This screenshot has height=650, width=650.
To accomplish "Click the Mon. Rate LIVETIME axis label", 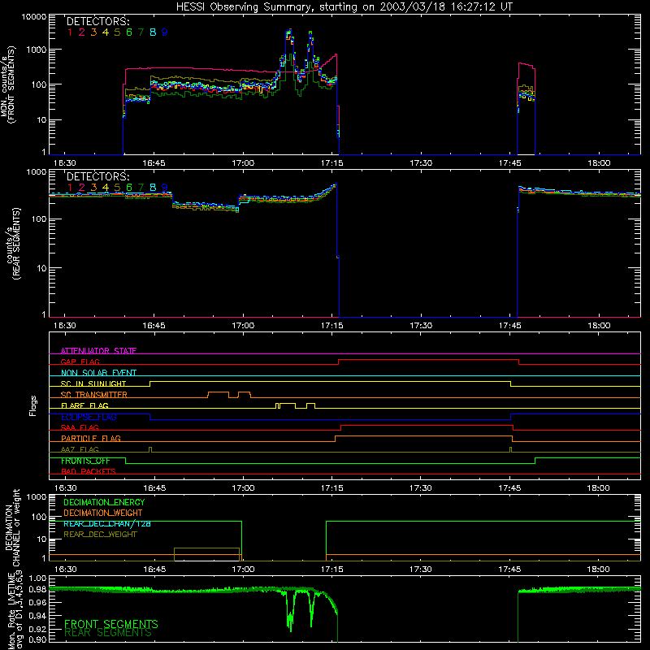I will click(15, 610).
